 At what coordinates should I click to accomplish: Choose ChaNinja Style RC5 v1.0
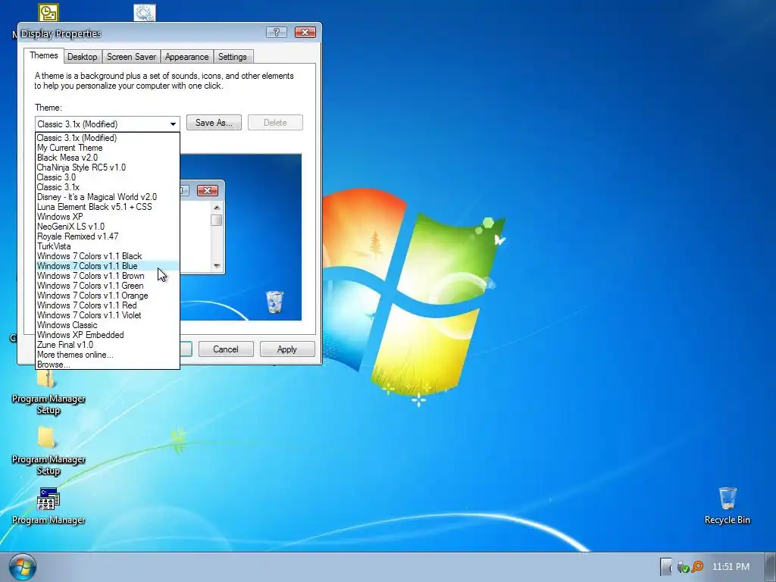coord(108,167)
